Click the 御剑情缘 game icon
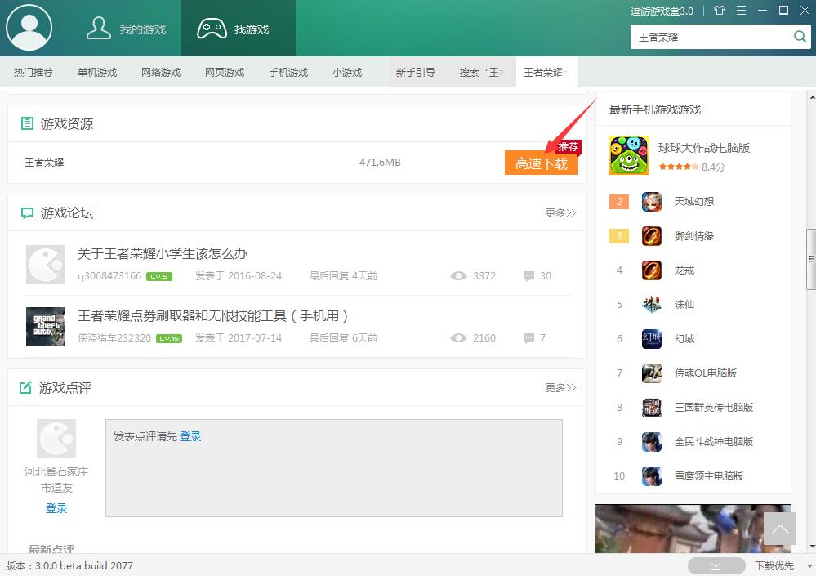This screenshot has height=576, width=816. [x=652, y=236]
